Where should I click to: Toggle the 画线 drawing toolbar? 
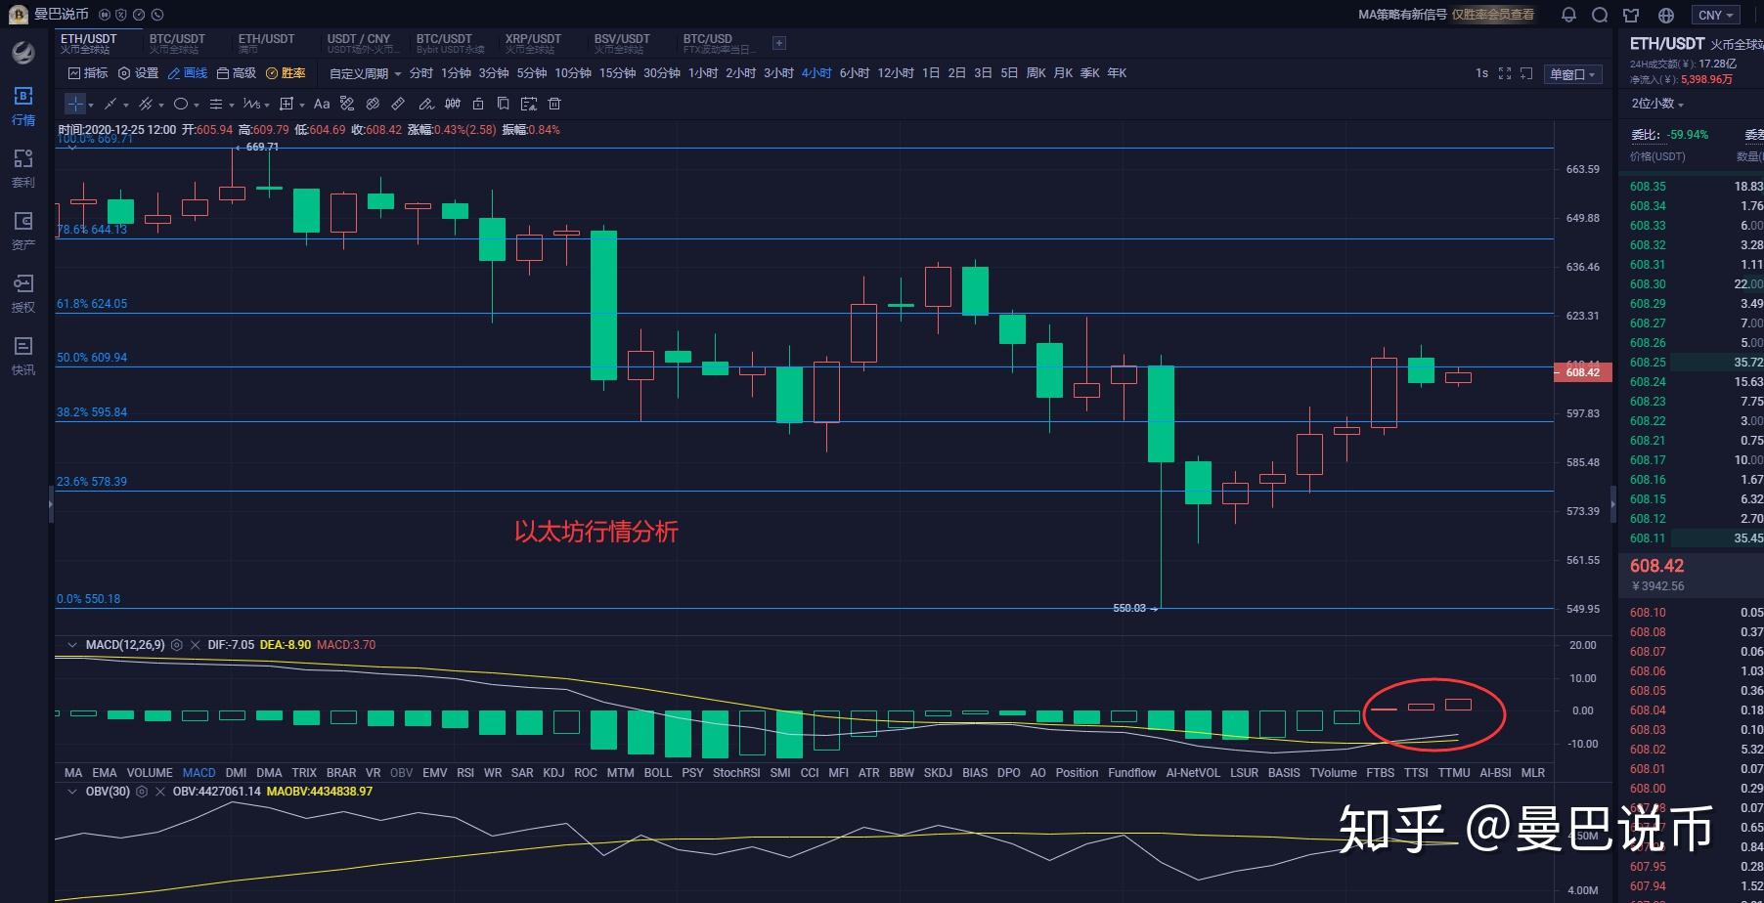(x=188, y=73)
